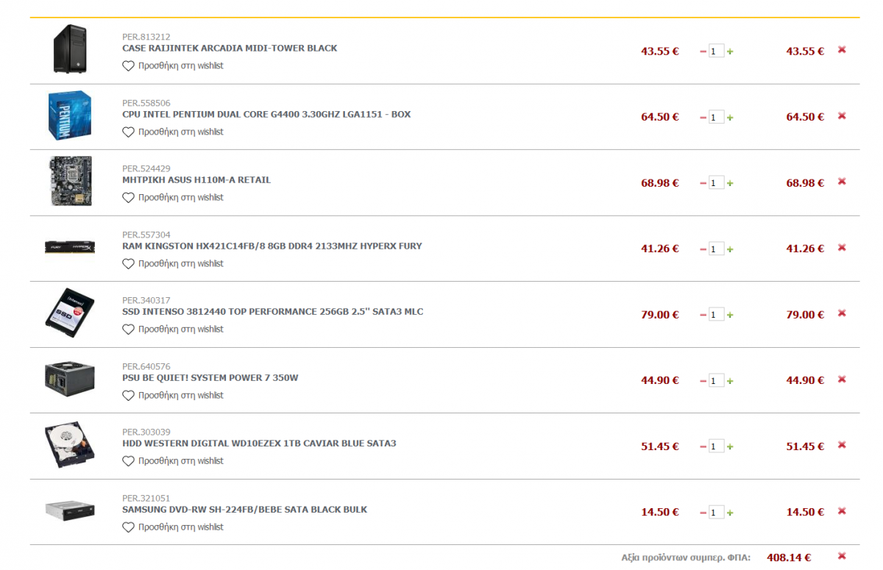Decrease quantity of the Be Quiet PSU
883x570 pixels.
coord(703,381)
